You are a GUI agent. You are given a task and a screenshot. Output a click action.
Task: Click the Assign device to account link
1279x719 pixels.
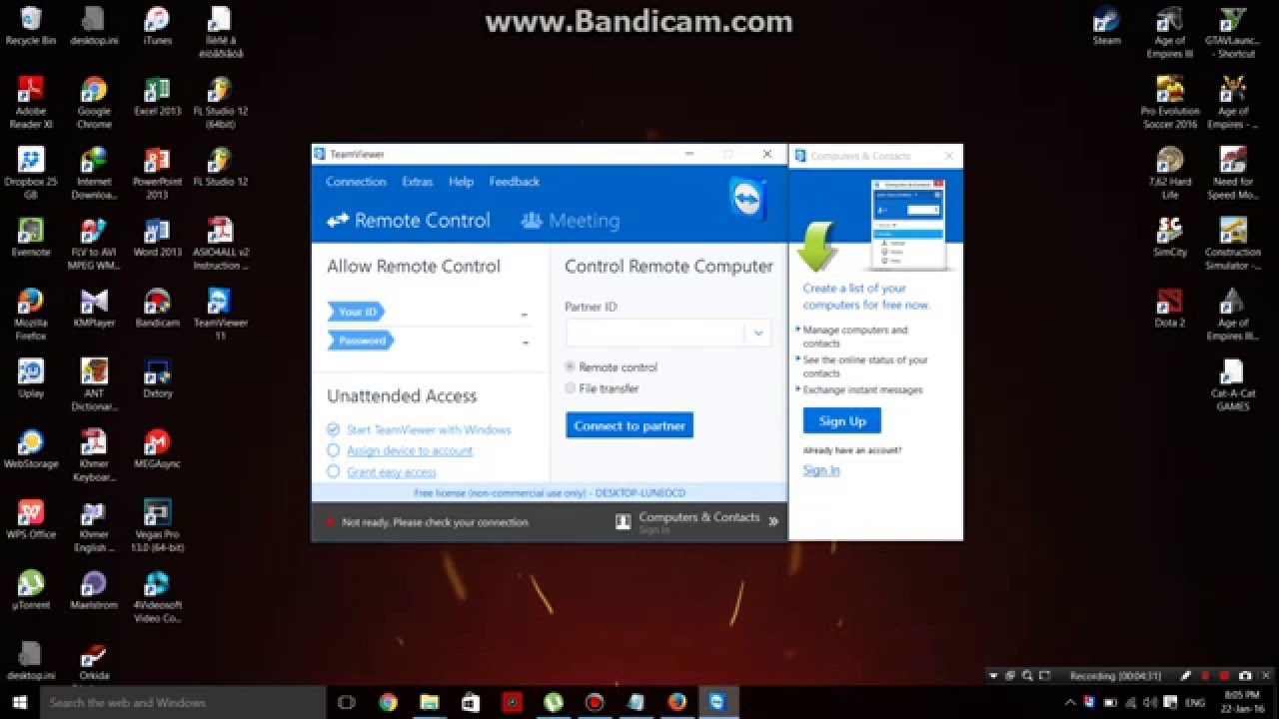[410, 451]
